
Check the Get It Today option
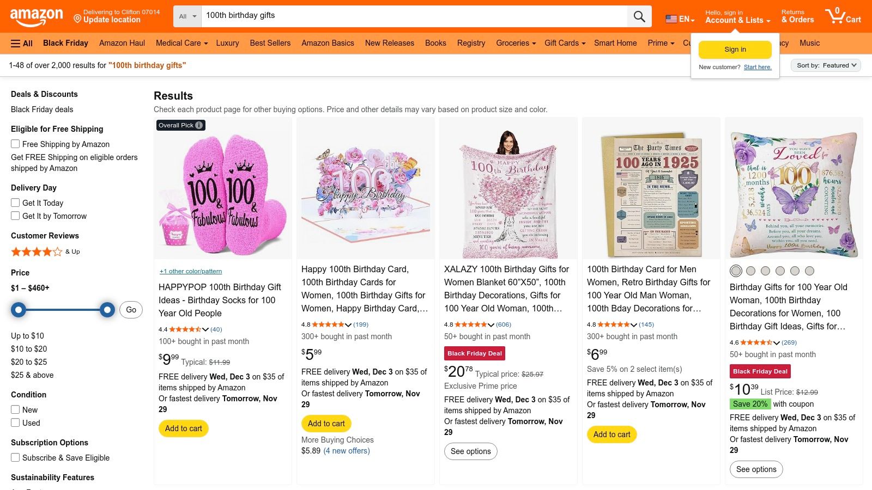tap(15, 203)
